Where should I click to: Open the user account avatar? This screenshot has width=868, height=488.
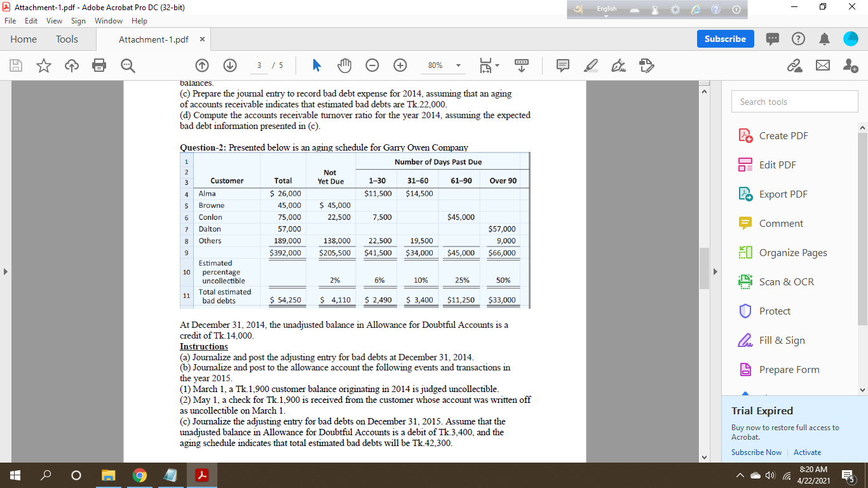pos(851,39)
